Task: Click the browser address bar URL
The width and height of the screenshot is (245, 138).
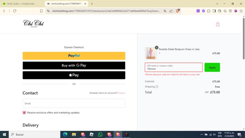Action: click(x=106, y=11)
